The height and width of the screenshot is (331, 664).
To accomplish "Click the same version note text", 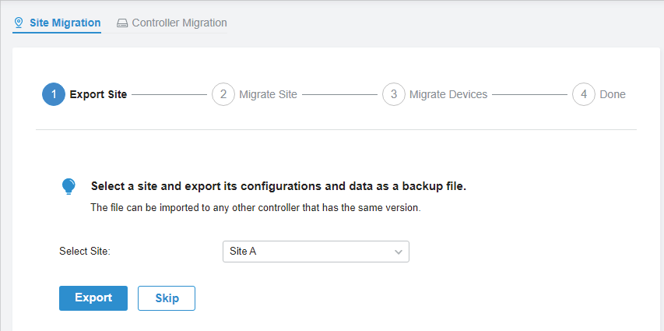I will [x=255, y=208].
